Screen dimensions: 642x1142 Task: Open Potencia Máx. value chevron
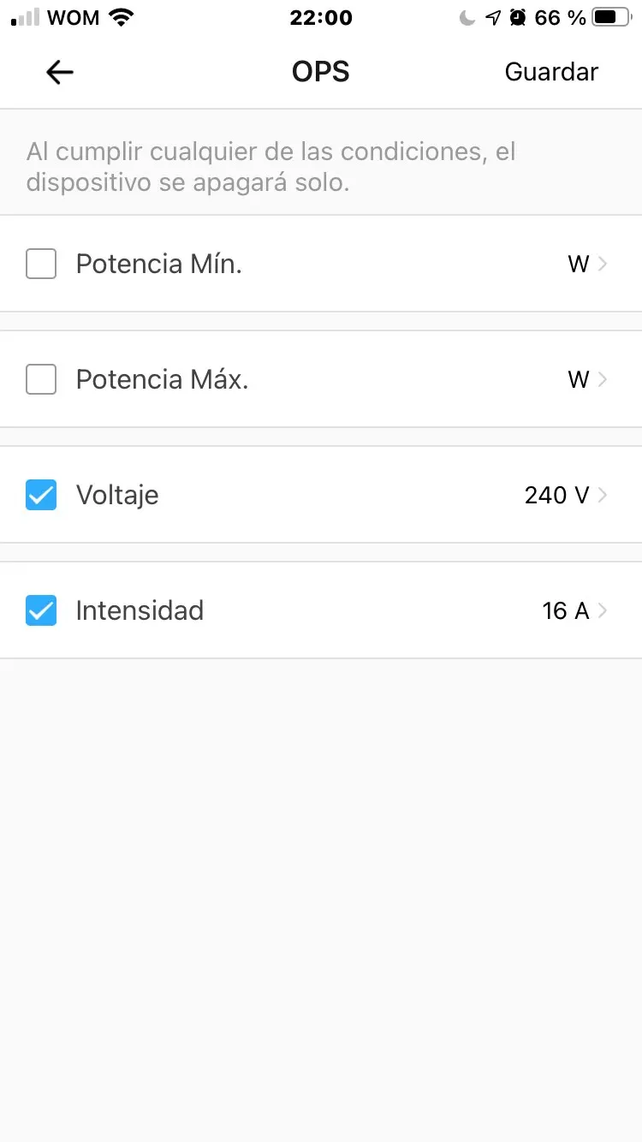[x=603, y=379]
